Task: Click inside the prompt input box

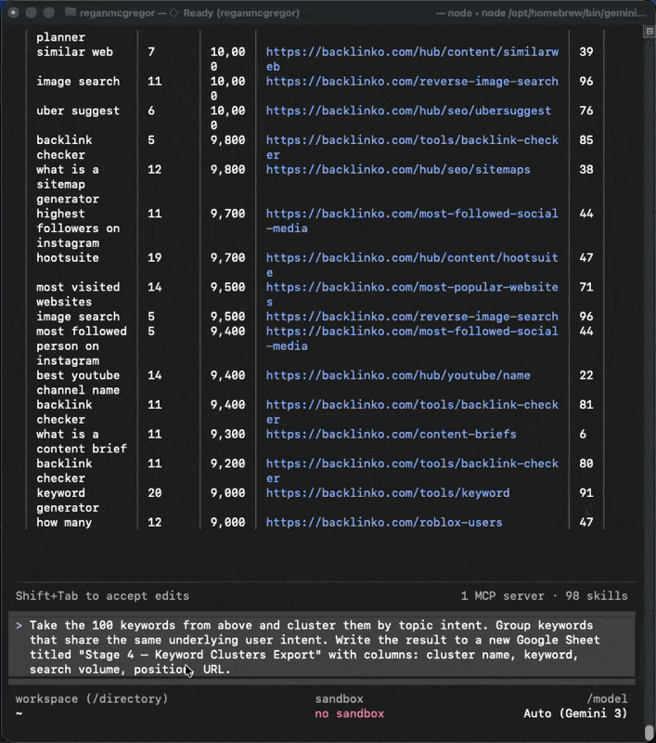Action: 322,646
